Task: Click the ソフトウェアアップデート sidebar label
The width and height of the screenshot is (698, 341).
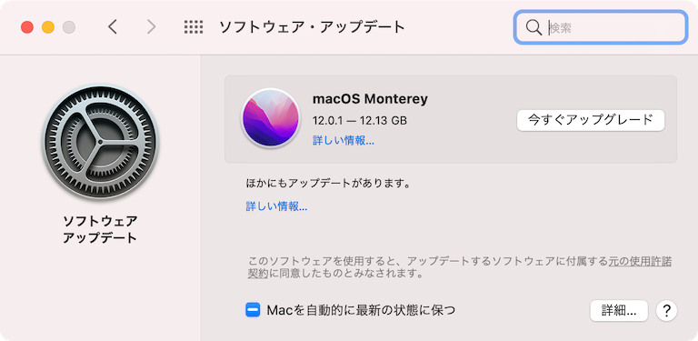Action: 100,229
